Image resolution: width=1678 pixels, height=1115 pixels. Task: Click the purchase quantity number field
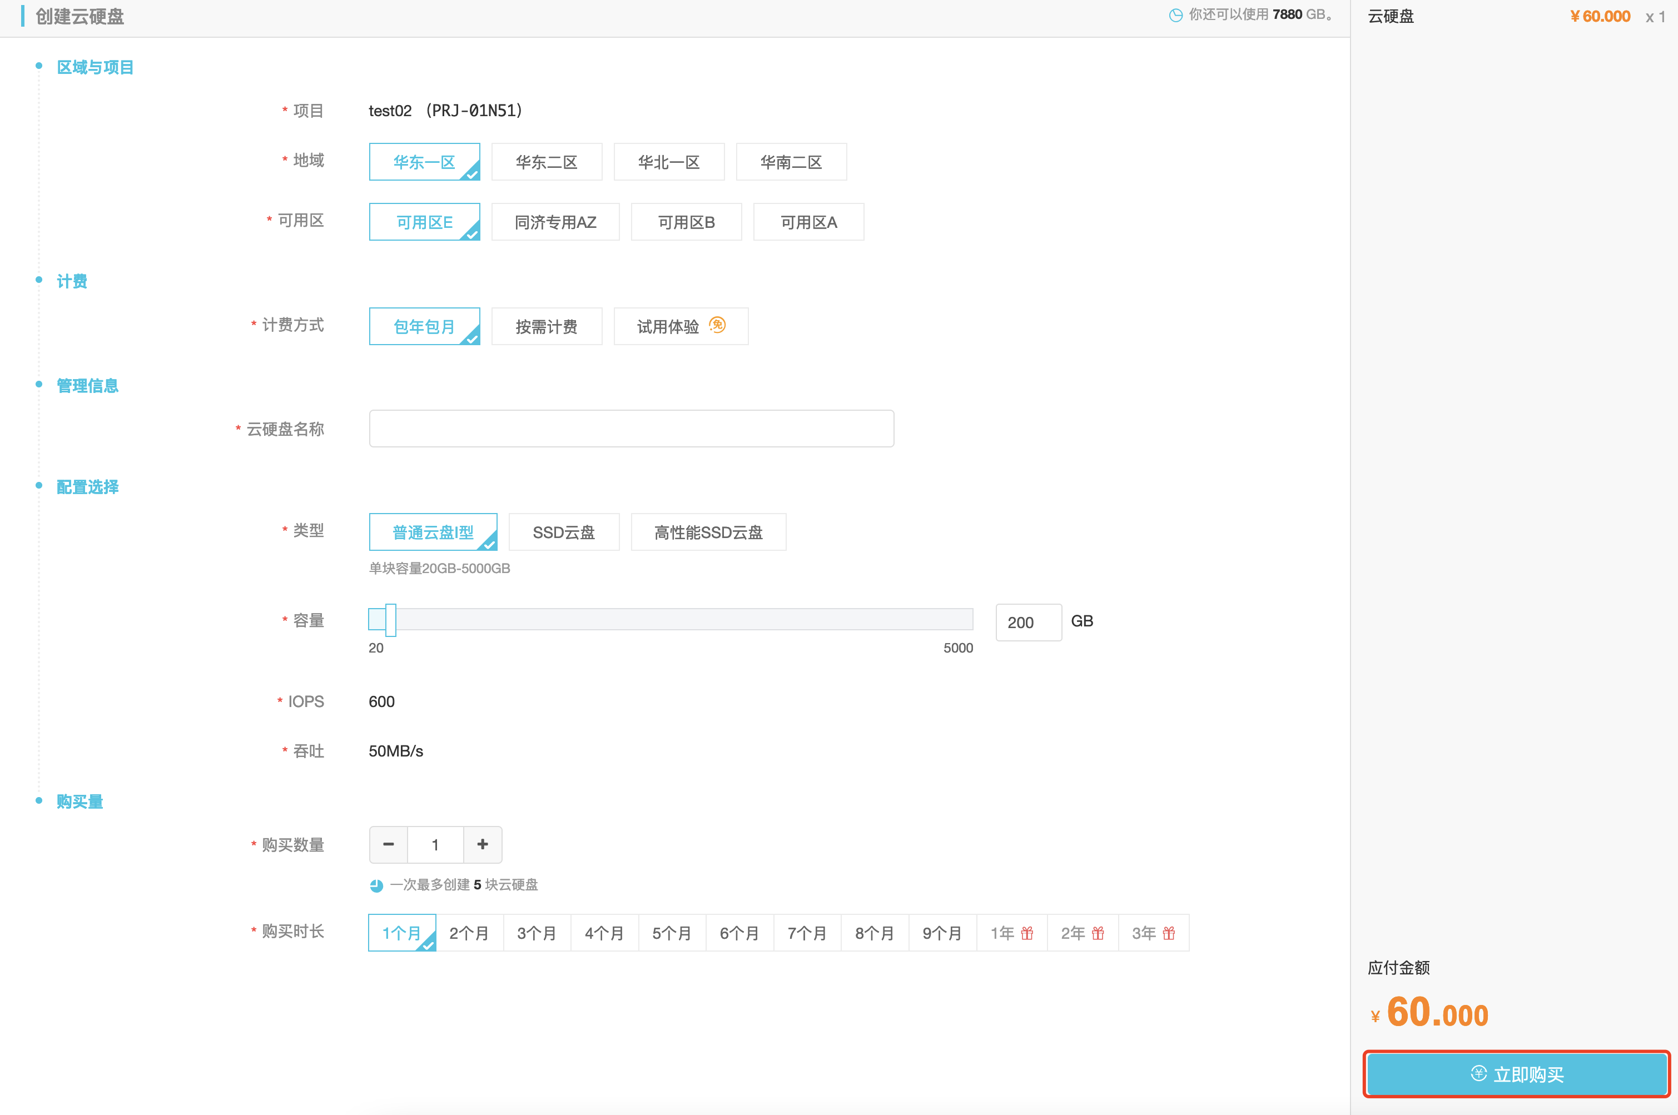coord(435,844)
